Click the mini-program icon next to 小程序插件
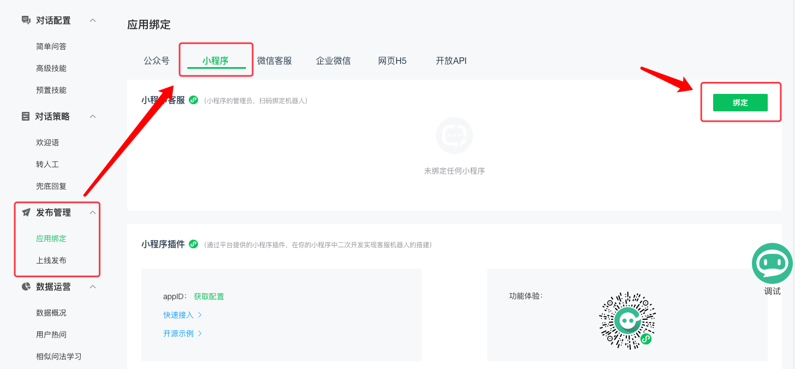The width and height of the screenshot is (795, 369). (x=194, y=244)
